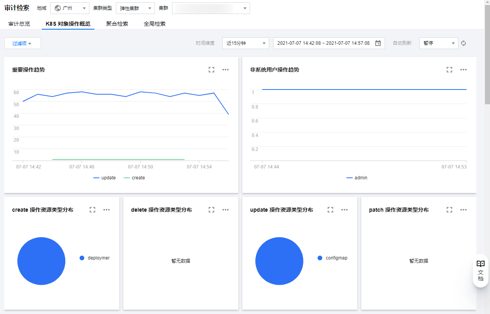Toggle the update series in chart legend
The image size is (490, 314).
tap(105, 178)
